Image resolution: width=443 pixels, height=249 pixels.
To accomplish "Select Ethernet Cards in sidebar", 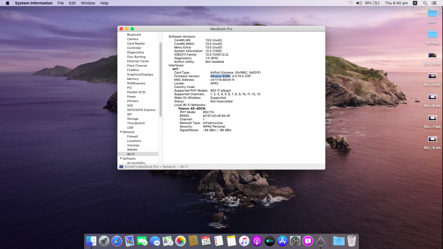I will click(x=138, y=61).
